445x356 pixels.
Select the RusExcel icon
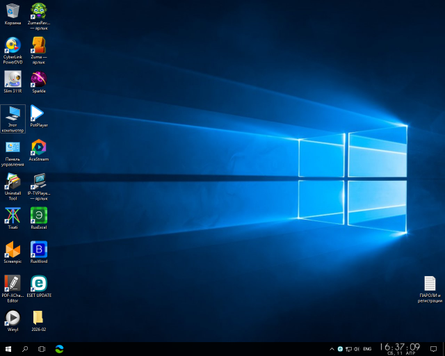[39, 218]
